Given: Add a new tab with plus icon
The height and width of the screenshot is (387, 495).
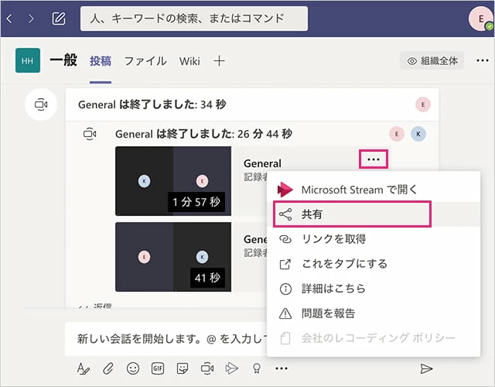Looking at the screenshot, I should pos(219,60).
